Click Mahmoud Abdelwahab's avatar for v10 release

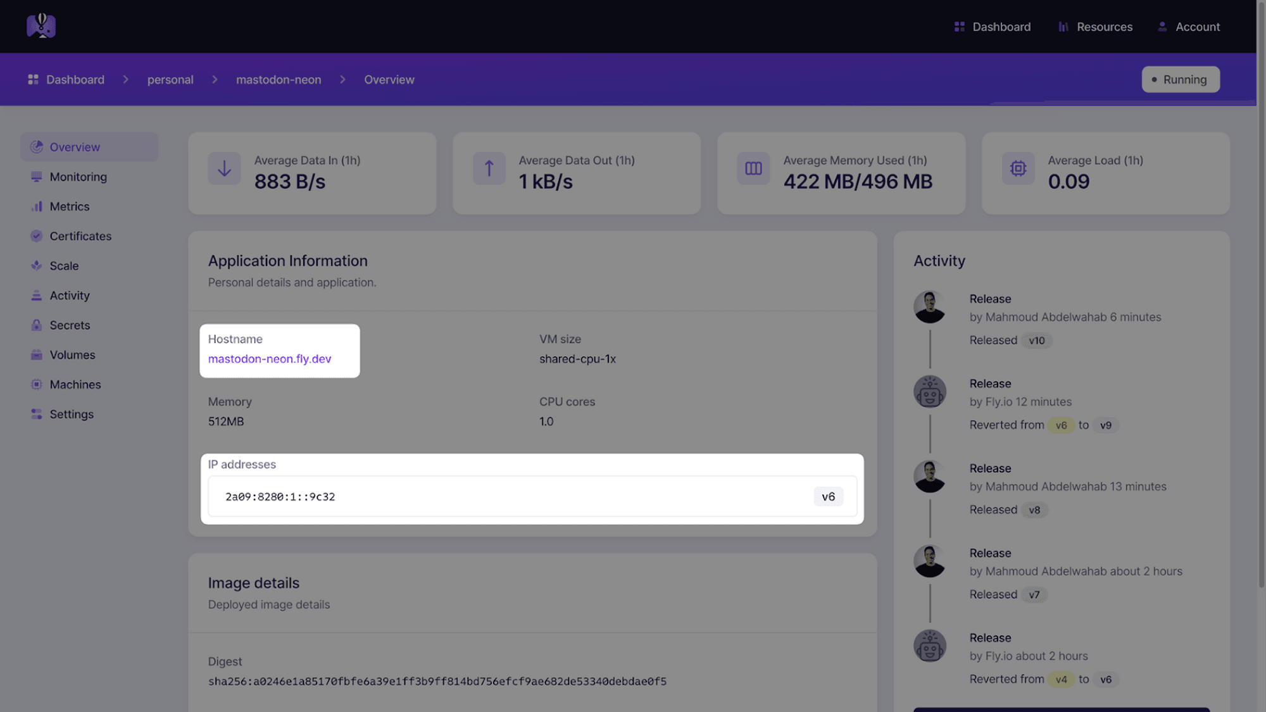pyautogui.click(x=929, y=307)
